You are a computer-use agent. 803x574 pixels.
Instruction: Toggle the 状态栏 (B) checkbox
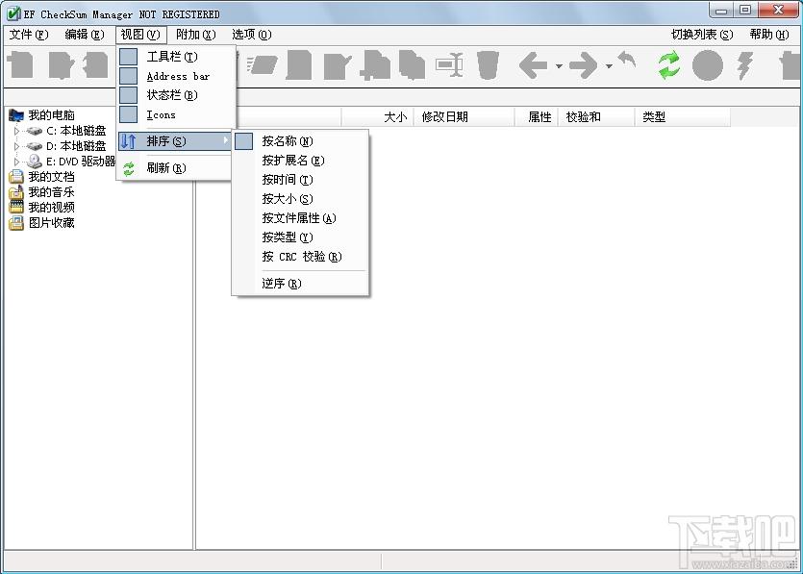128,95
